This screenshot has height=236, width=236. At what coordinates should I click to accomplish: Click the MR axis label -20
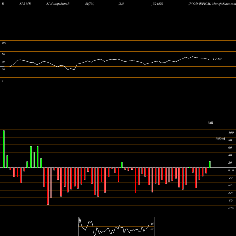point(230,178)
